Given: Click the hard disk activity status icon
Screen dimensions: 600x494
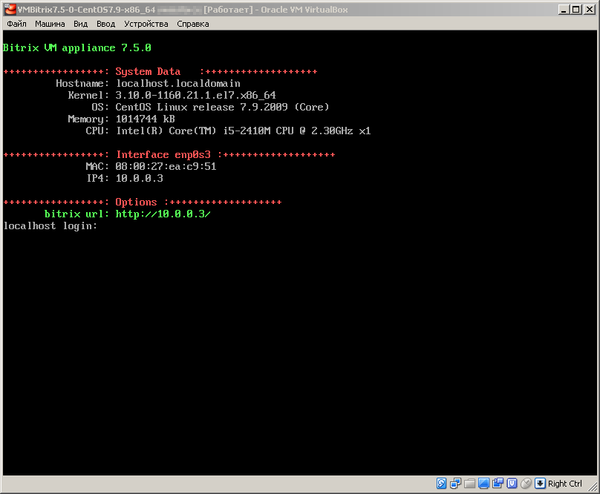Looking at the screenshot, I should [x=441, y=484].
